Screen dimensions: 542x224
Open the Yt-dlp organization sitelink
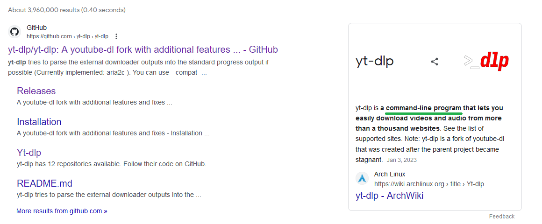(29, 153)
